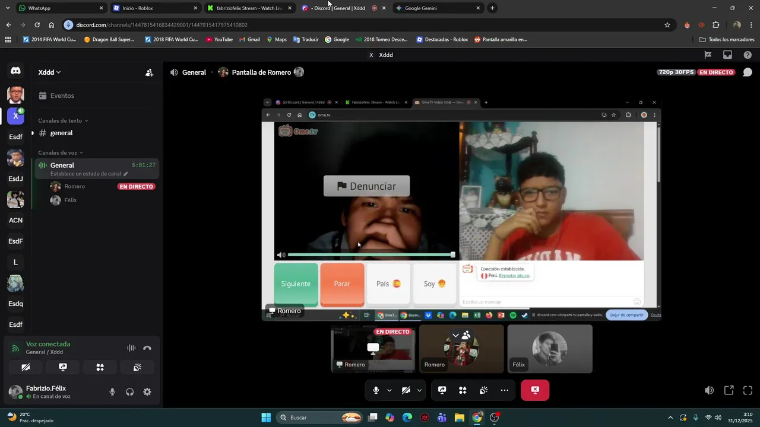The height and width of the screenshot is (427, 760).
Task: Open the YouTube bookmark
Action: pos(219,40)
